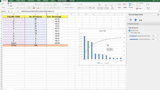Switch to the Format tab
160x90 pixels.
[x=72, y=1]
